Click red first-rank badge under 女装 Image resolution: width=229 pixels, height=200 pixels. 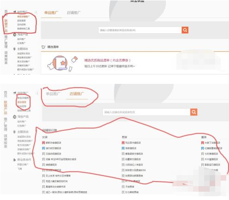(x=43, y=143)
